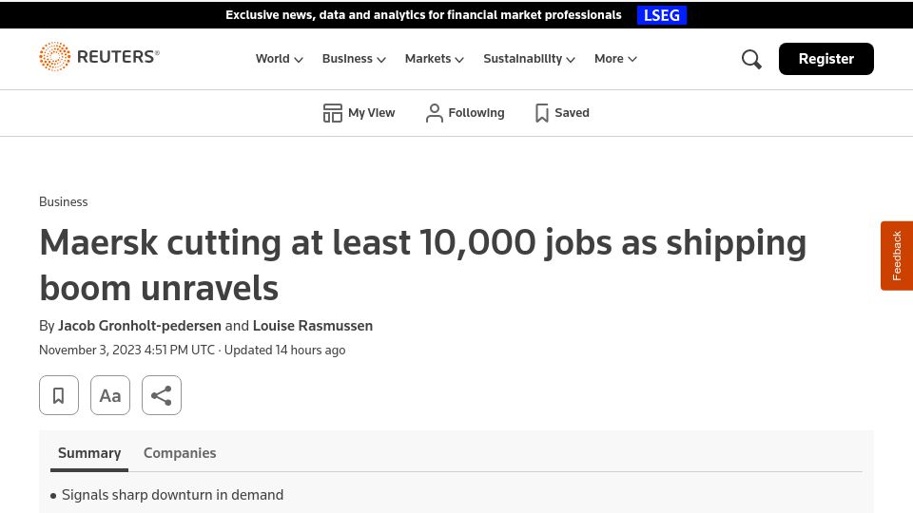Open the search magnifier icon
Screen dimensions: 913x513
(751, 59)
